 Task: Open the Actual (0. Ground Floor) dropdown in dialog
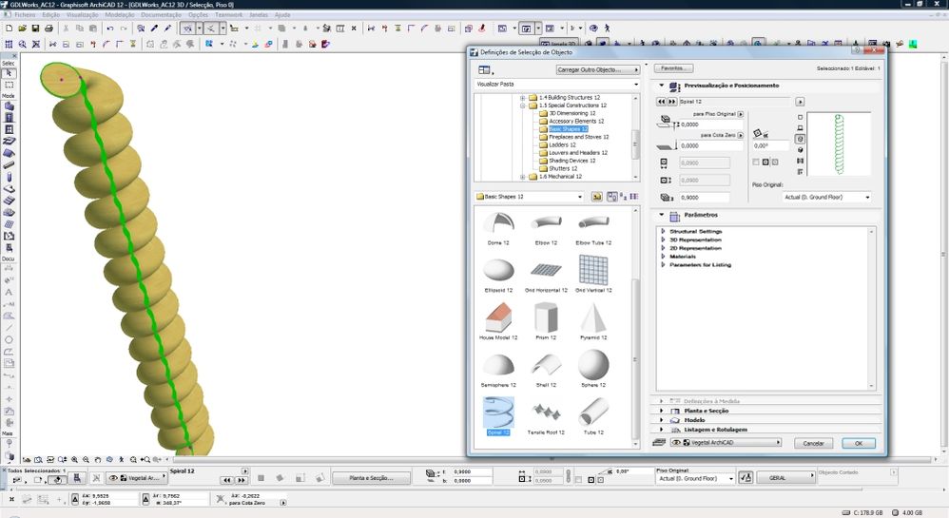click(826, 198)
